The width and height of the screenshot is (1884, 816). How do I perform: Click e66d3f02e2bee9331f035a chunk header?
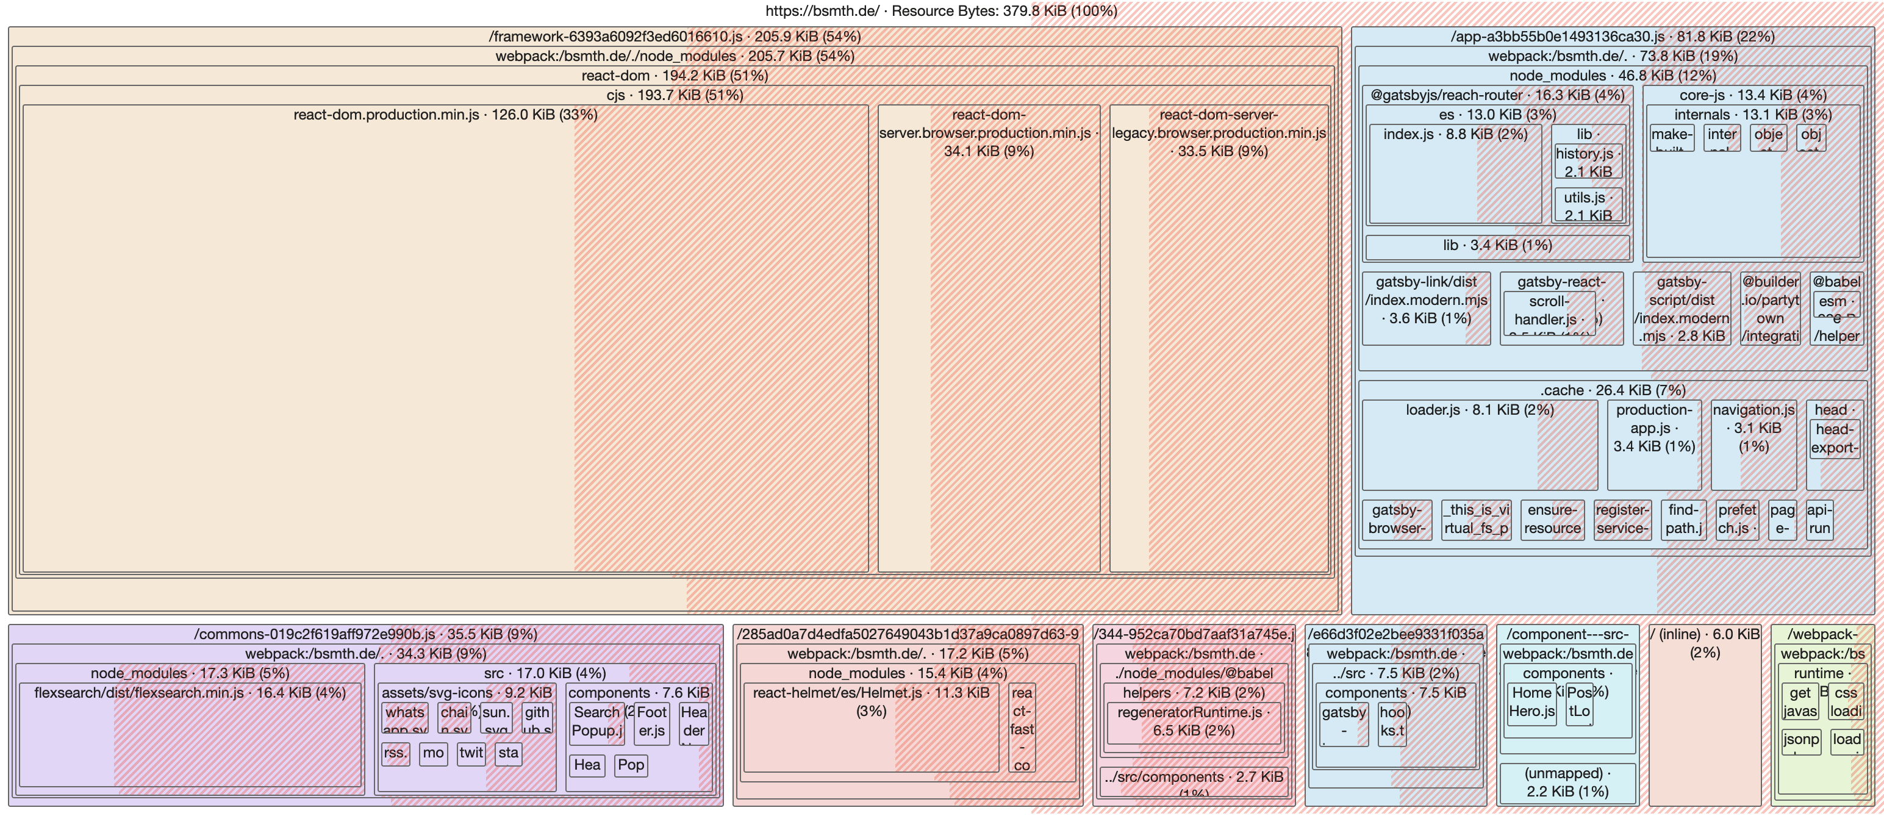[1395, 635]
